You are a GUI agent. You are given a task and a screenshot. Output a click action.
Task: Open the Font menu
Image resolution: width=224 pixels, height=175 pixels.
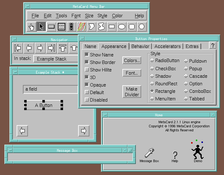coord(76,16)
